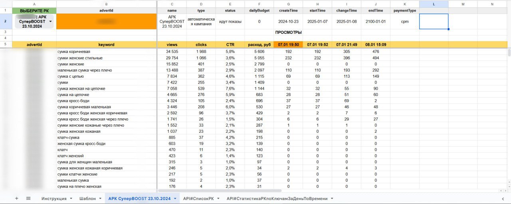The width and height of the screenshot is (511, 204).
Task: Click the vertical scrollbar thumb
Action: click(509, 53)
